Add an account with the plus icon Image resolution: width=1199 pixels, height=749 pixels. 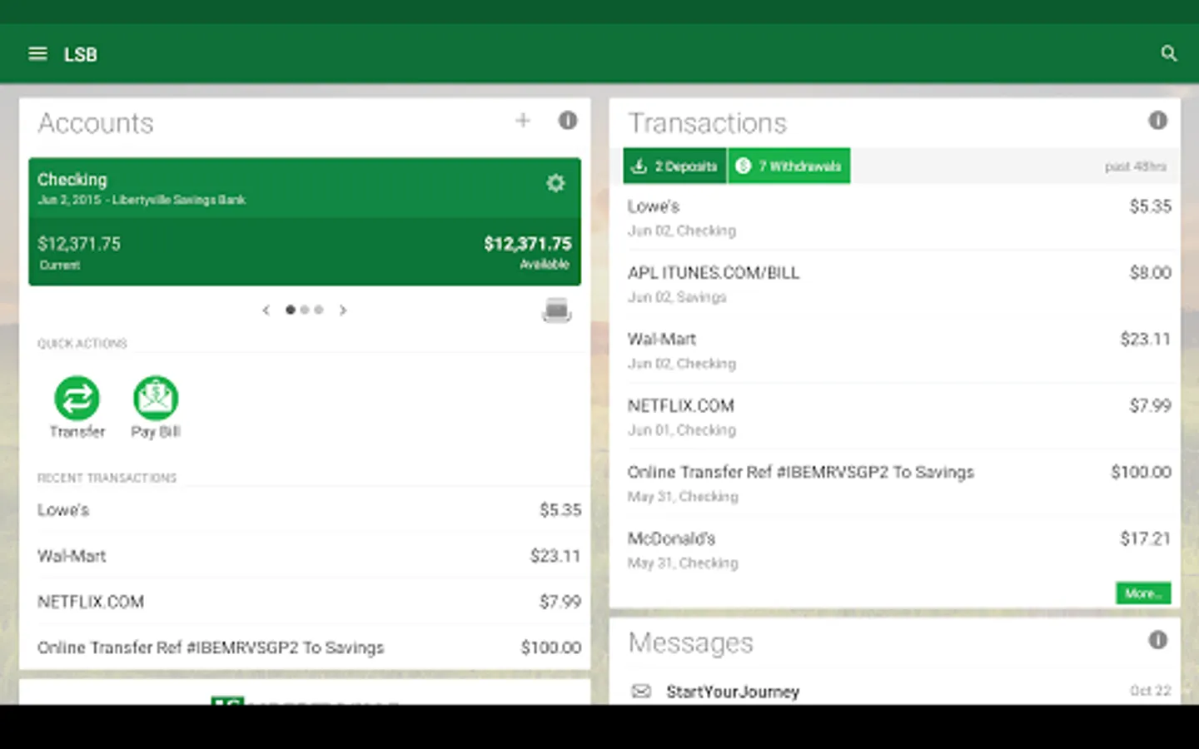(x=523, y=121)
